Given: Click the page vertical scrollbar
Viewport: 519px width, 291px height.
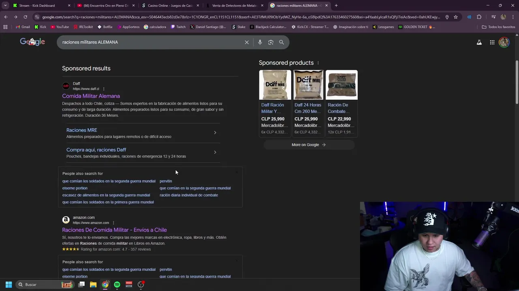Looking at the screenshot, I should 517,83.
